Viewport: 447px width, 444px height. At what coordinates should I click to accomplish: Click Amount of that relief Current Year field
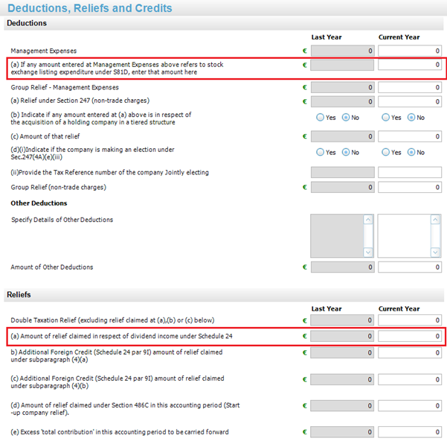[x=410, y=136]
